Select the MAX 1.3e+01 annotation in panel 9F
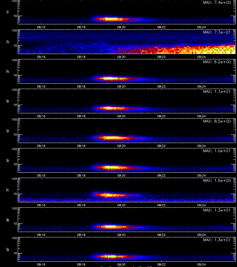 click(x=217, y=240)
